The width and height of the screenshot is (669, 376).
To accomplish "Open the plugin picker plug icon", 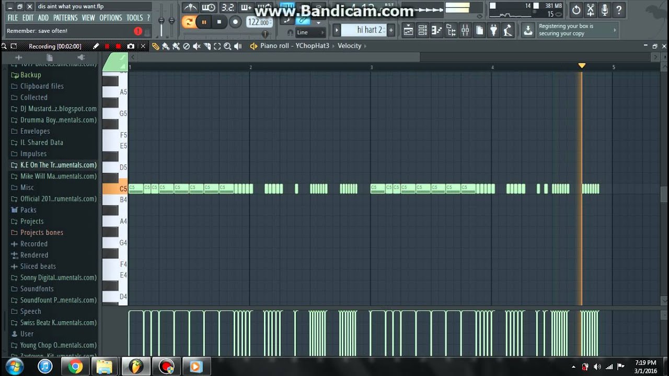I will click(493, 30).
